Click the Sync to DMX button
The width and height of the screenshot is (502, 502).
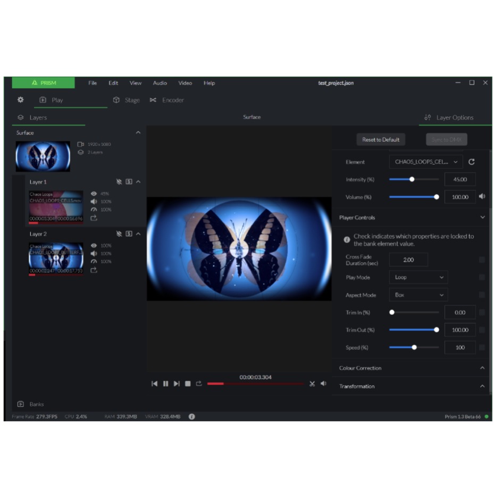(447, 139)
